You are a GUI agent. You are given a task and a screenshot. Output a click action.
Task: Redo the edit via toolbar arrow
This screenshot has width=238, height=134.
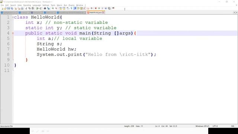coord(41,8)
